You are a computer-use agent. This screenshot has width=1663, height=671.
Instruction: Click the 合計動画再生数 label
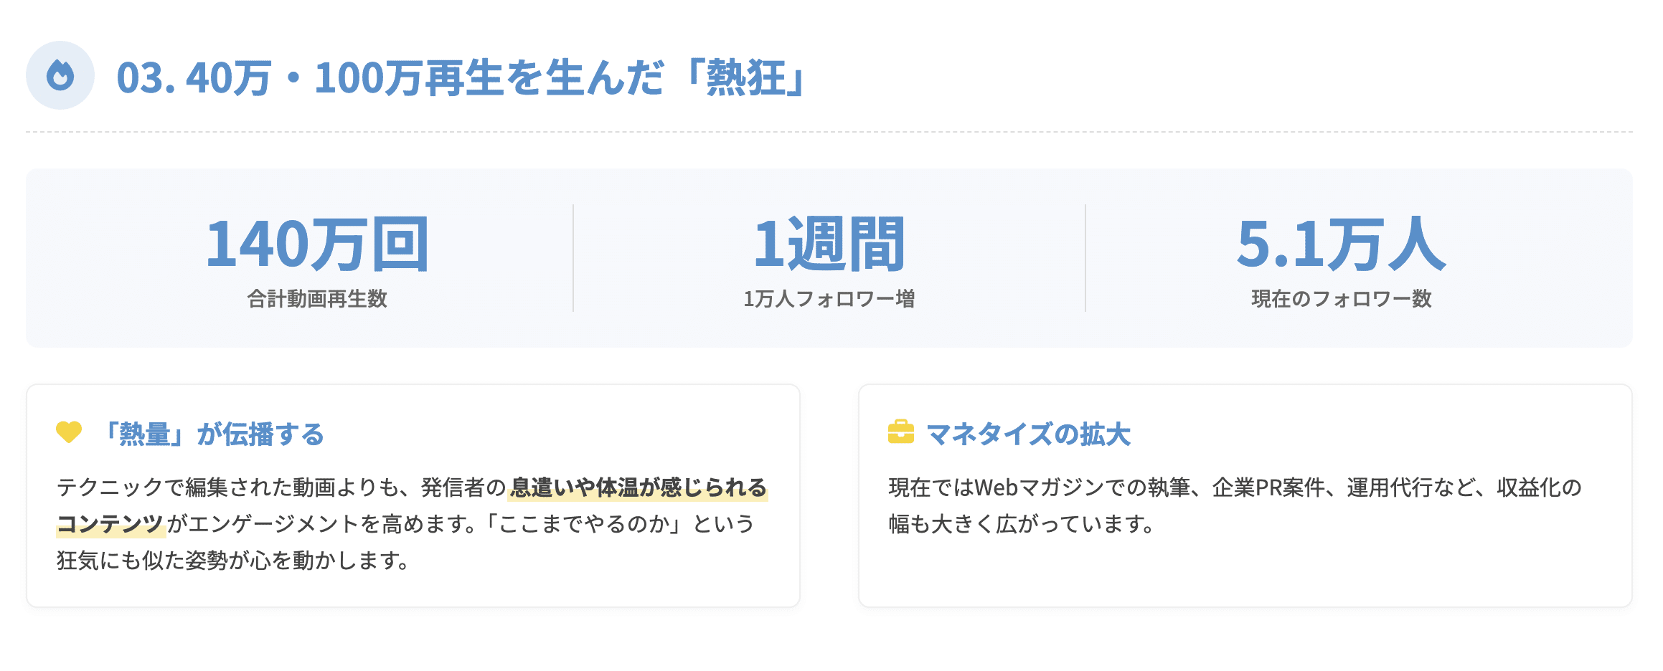coord(317,298)
